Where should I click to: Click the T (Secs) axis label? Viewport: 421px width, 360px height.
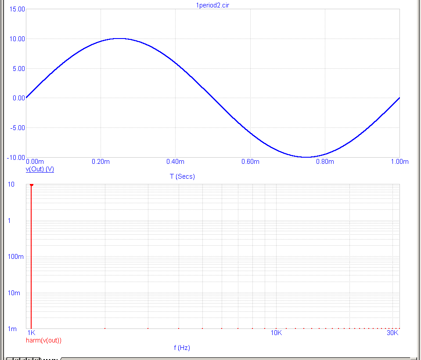(182, 176)
